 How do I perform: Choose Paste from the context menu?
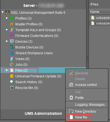(x=87, y=97)
